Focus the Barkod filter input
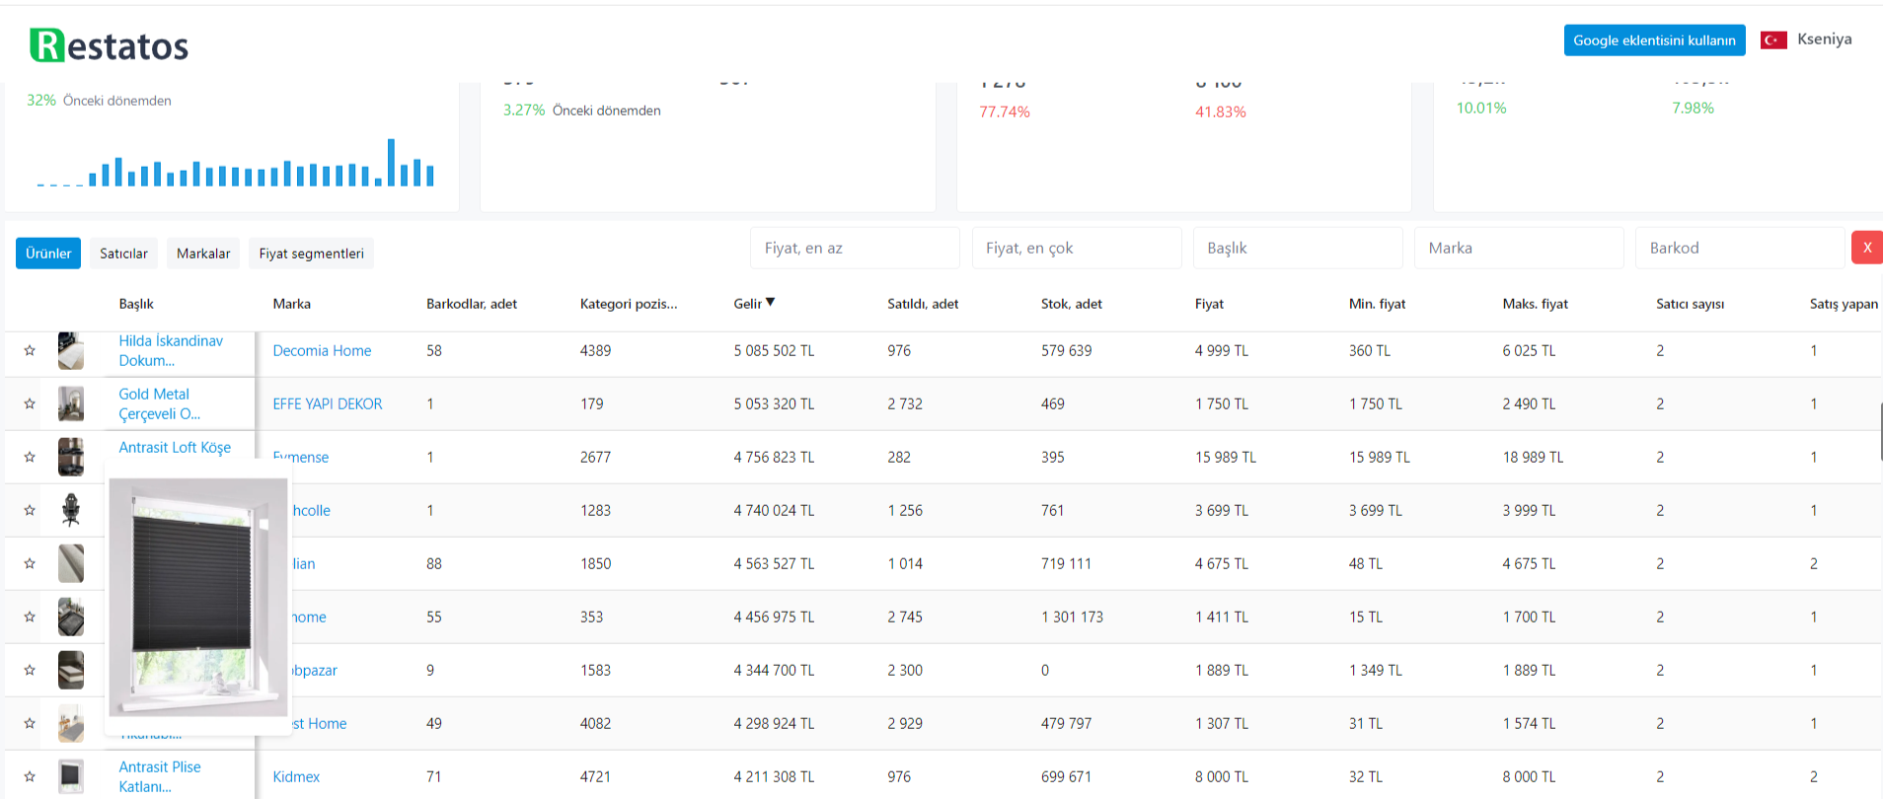 (x=1740, y=248)
